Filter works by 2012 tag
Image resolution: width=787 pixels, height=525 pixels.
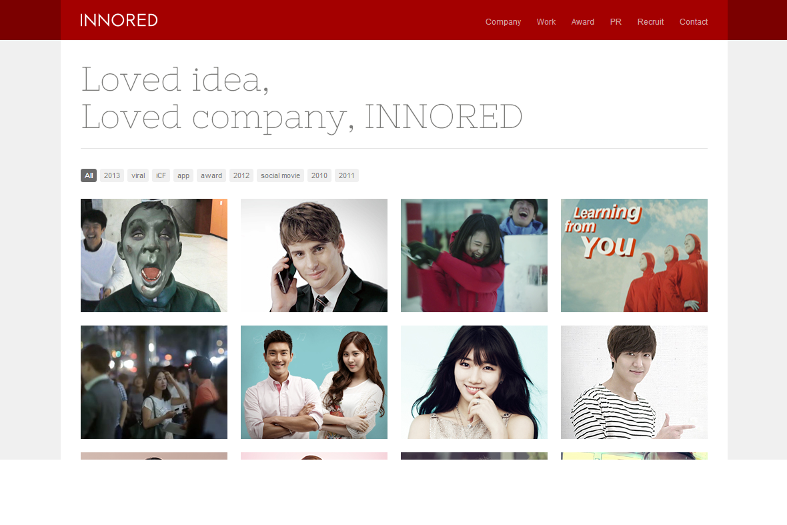241,175
